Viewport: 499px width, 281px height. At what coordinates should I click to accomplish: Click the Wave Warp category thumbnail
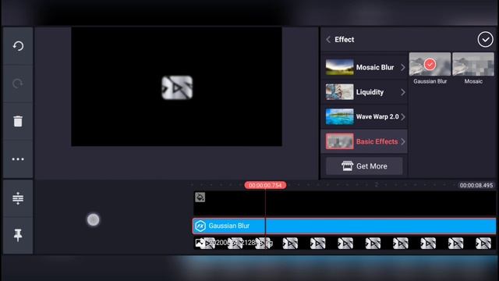coord(339,116)
